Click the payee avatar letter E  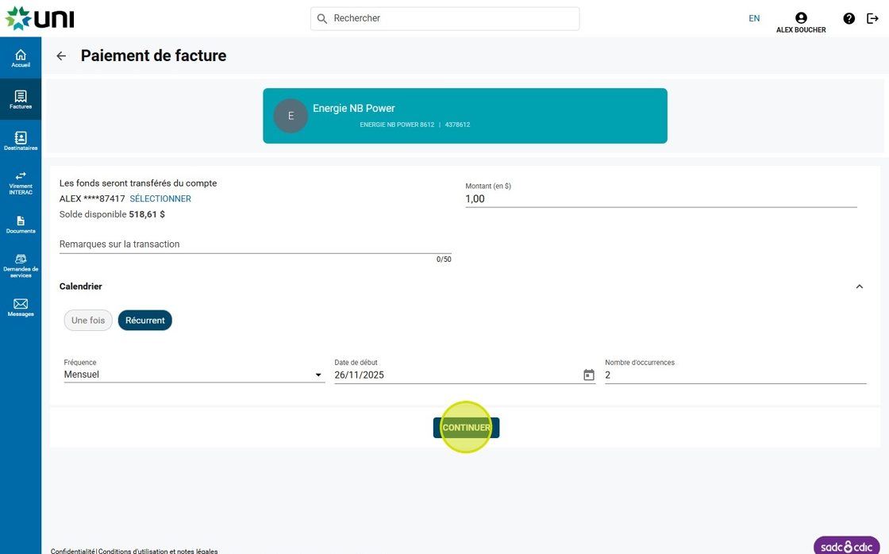pos(291,116)
